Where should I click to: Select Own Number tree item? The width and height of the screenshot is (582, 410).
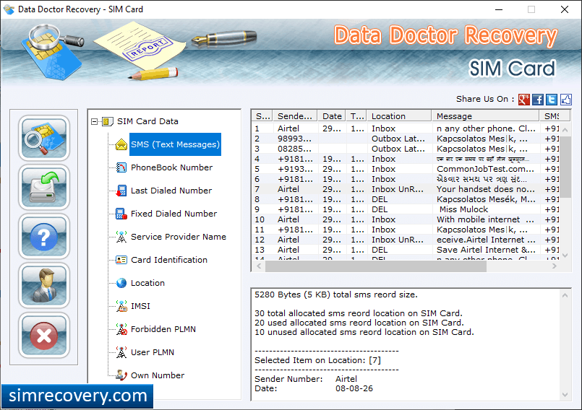[158, 375]
